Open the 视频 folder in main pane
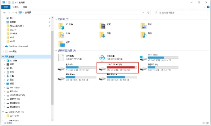The width and height of the screenshot is (211, 126). [105, 26]
